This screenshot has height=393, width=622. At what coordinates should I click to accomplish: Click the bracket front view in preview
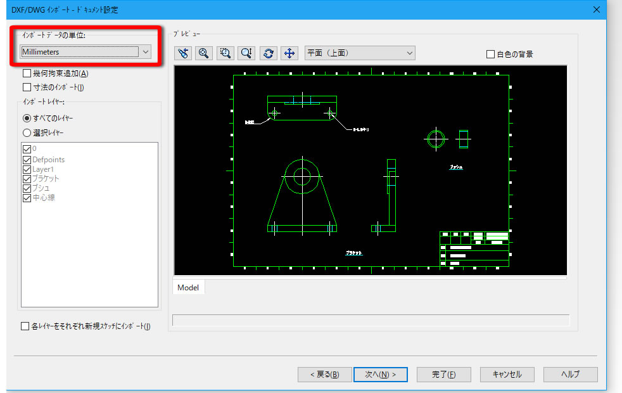click(302, 195)
